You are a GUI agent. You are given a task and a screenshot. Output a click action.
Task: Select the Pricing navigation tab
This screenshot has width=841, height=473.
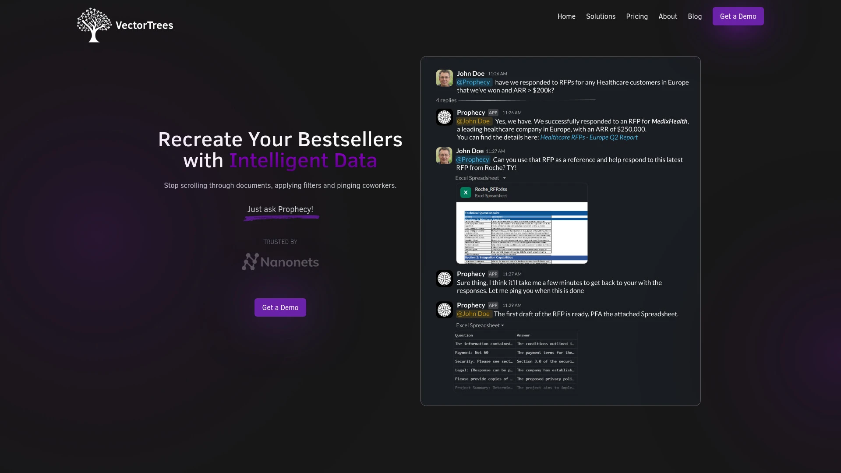pyautogui.click(x=636, y=16)
